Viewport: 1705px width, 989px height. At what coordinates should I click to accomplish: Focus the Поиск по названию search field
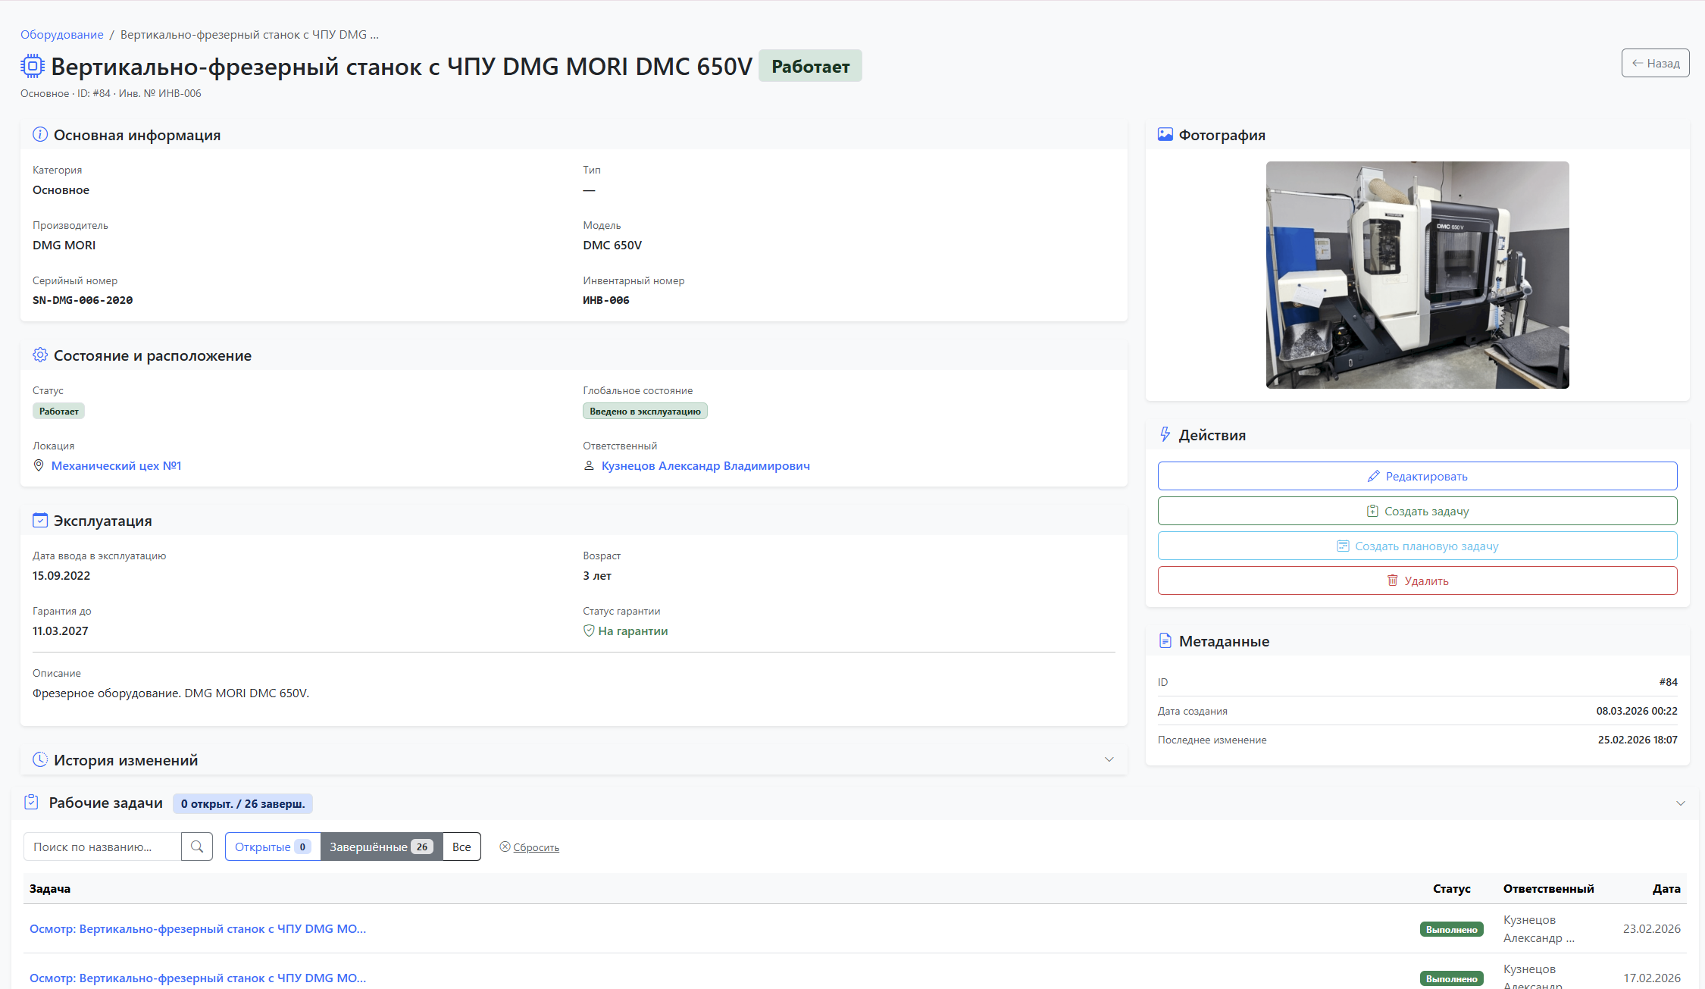pyautogui.click(x=102, y=847)
